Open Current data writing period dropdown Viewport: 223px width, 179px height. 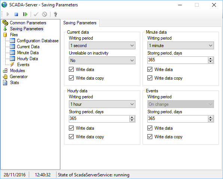102,46
